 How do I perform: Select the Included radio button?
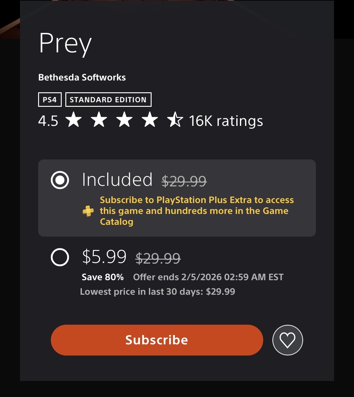point(60,180)
